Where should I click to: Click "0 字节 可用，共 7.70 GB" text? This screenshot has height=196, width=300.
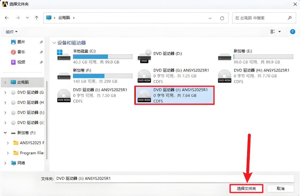click(x=255, y=76)
